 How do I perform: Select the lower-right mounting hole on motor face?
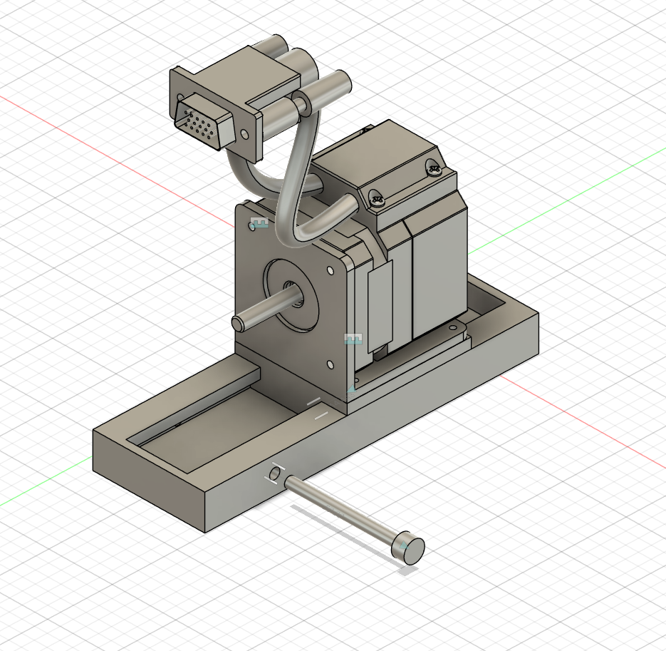(x=330, y=364)
